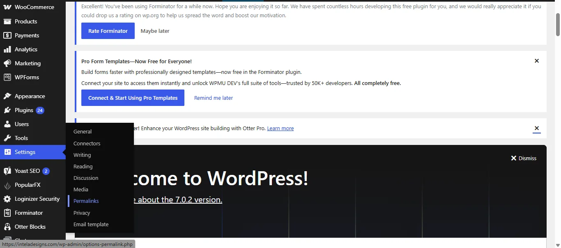Click the Payments dollar icon
This screenshot has height=248, width=561.
[7, 35]
